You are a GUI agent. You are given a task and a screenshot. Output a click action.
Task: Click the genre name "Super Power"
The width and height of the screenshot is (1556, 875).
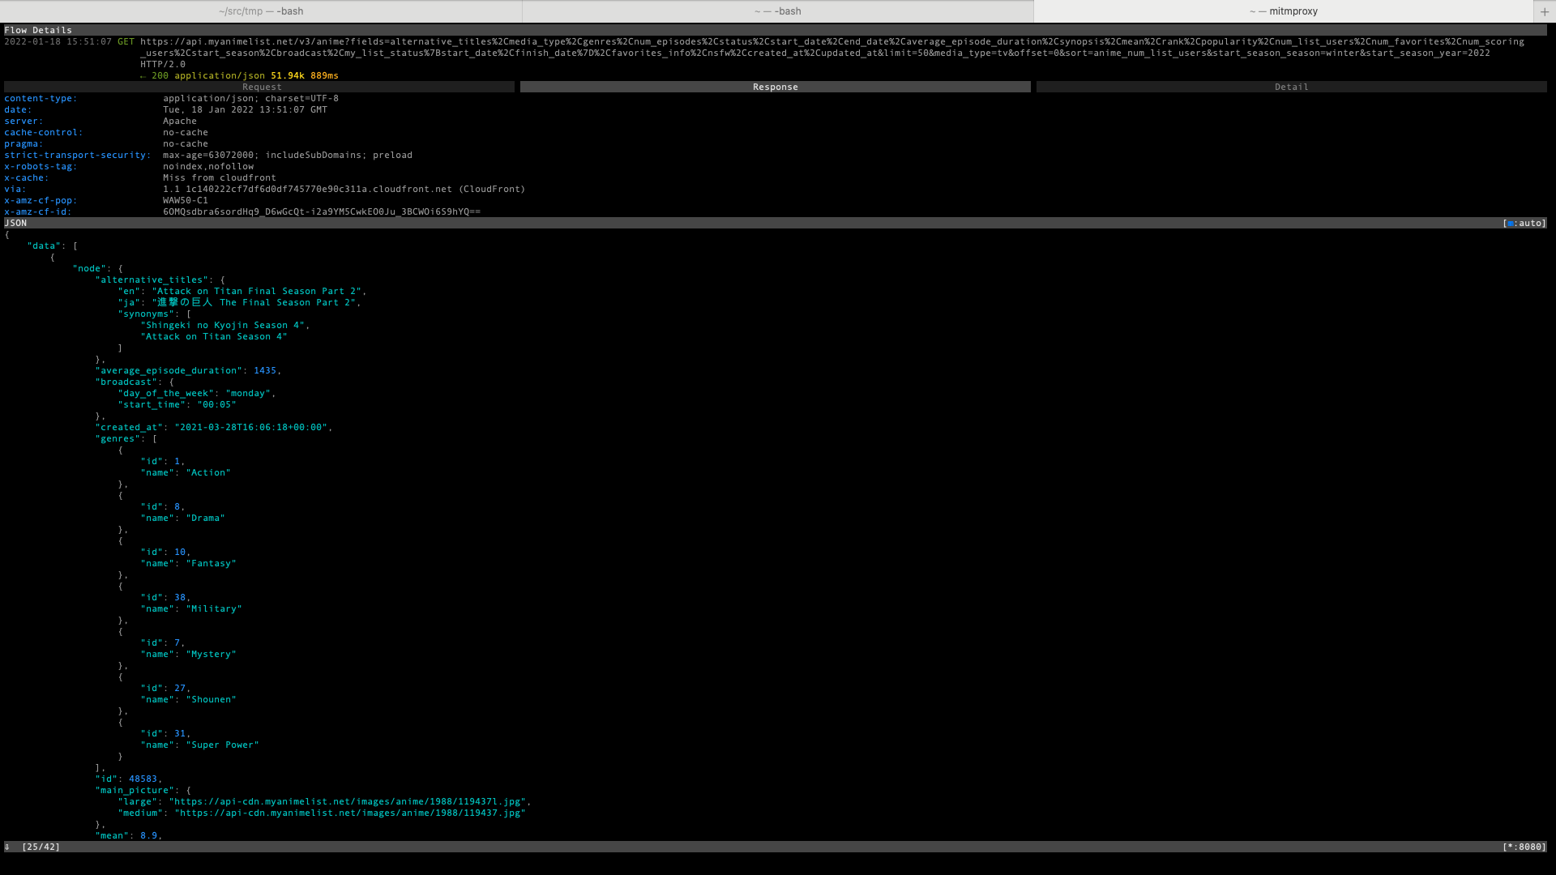point(223,745)
